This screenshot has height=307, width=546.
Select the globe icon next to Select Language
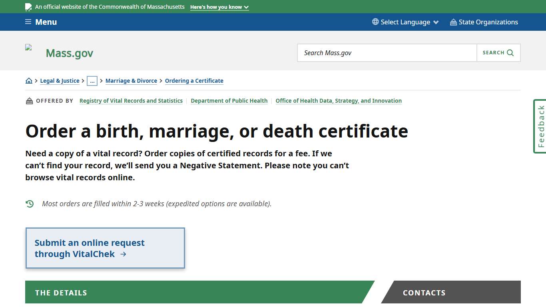[375, 22]
